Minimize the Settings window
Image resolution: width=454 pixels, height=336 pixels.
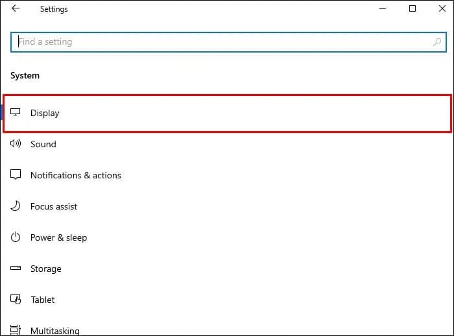point(383,8)
